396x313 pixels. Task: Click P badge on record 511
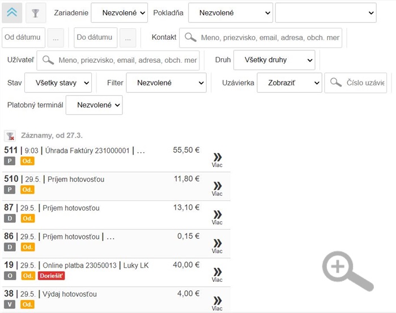[x=10, y=161]
